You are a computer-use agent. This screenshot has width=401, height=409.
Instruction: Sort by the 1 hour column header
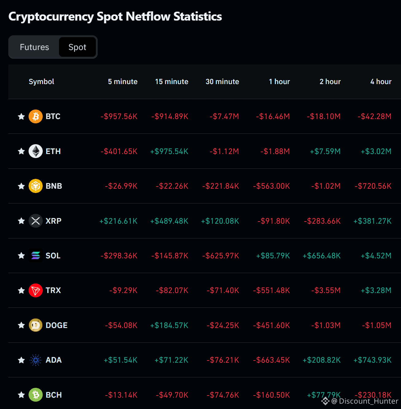pyautogui.click(x=279, y=82)
